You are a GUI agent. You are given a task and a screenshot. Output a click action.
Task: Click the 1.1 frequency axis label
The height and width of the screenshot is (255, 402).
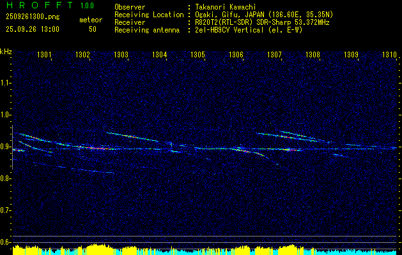click(x=5, y=83)
